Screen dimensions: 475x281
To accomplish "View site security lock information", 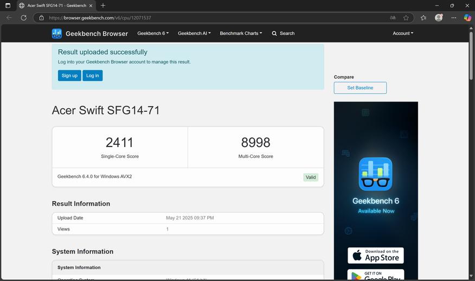I will [42, 17].
